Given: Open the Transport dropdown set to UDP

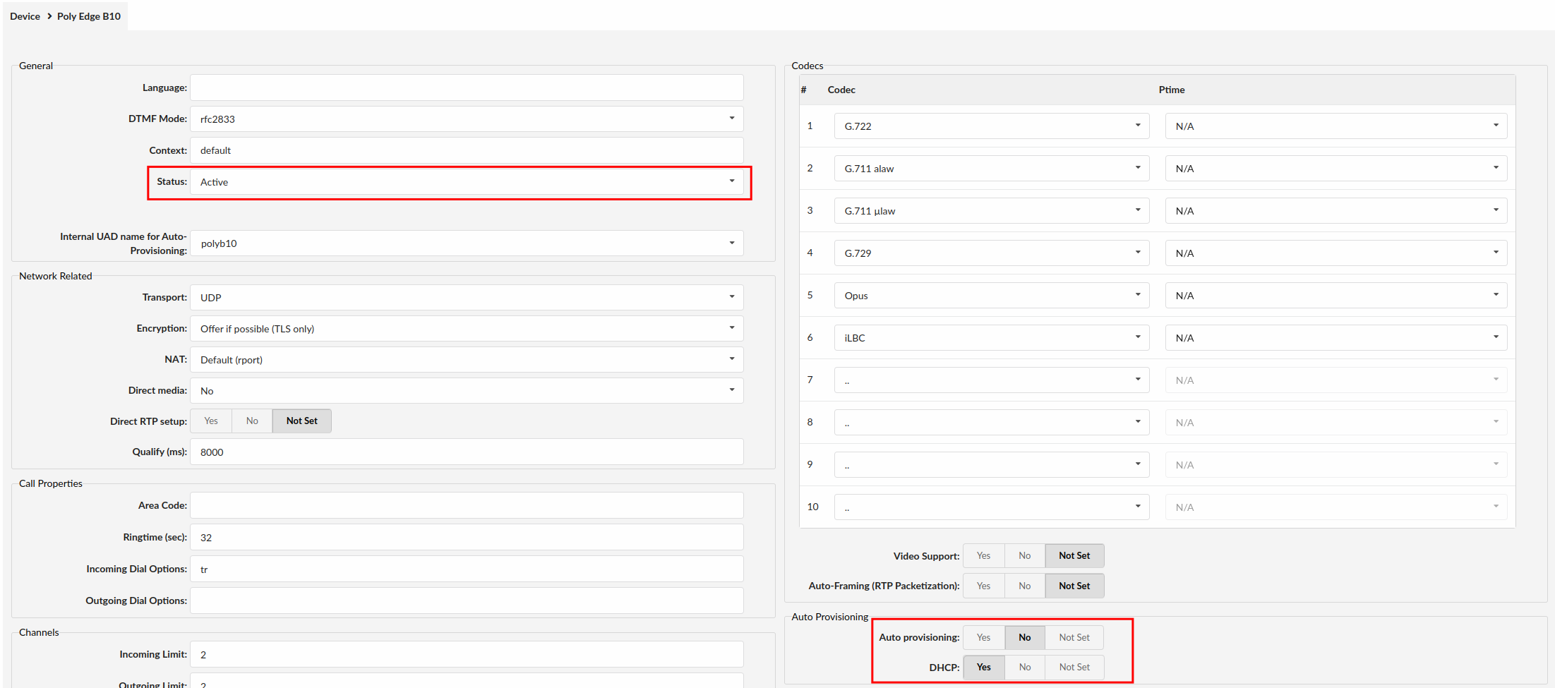Looking at the screenshot, I should 466,298.
